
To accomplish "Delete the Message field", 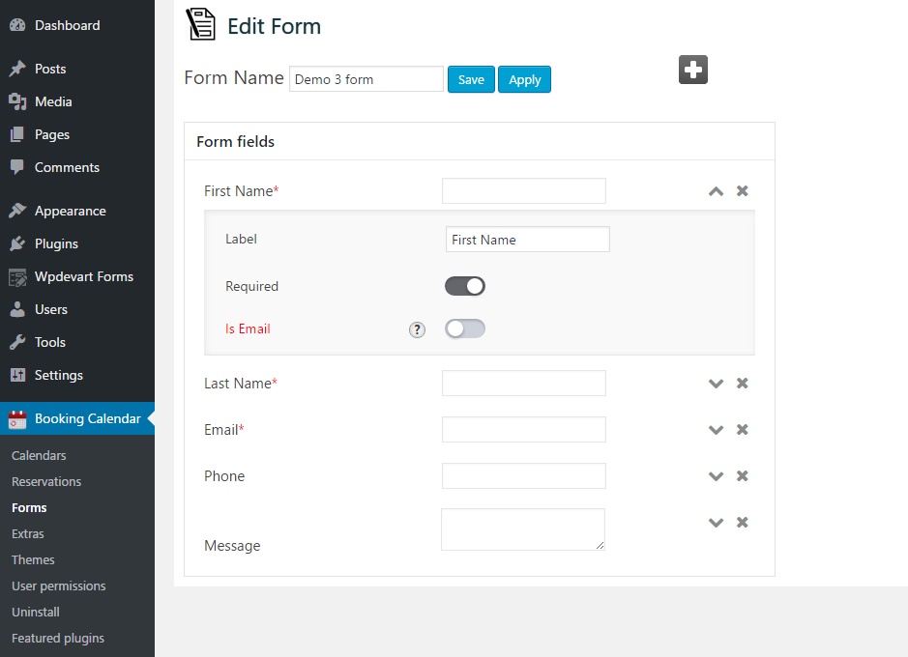I will point(743,523).
